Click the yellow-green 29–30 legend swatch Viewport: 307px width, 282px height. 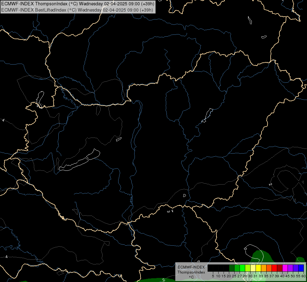pos(248,268)
